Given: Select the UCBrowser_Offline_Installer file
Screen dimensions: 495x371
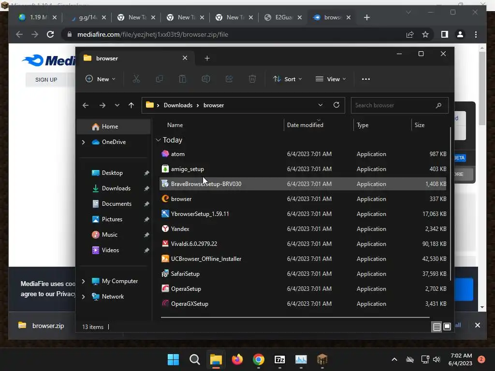Looking at the screenshot, I should tap(303, 259).
